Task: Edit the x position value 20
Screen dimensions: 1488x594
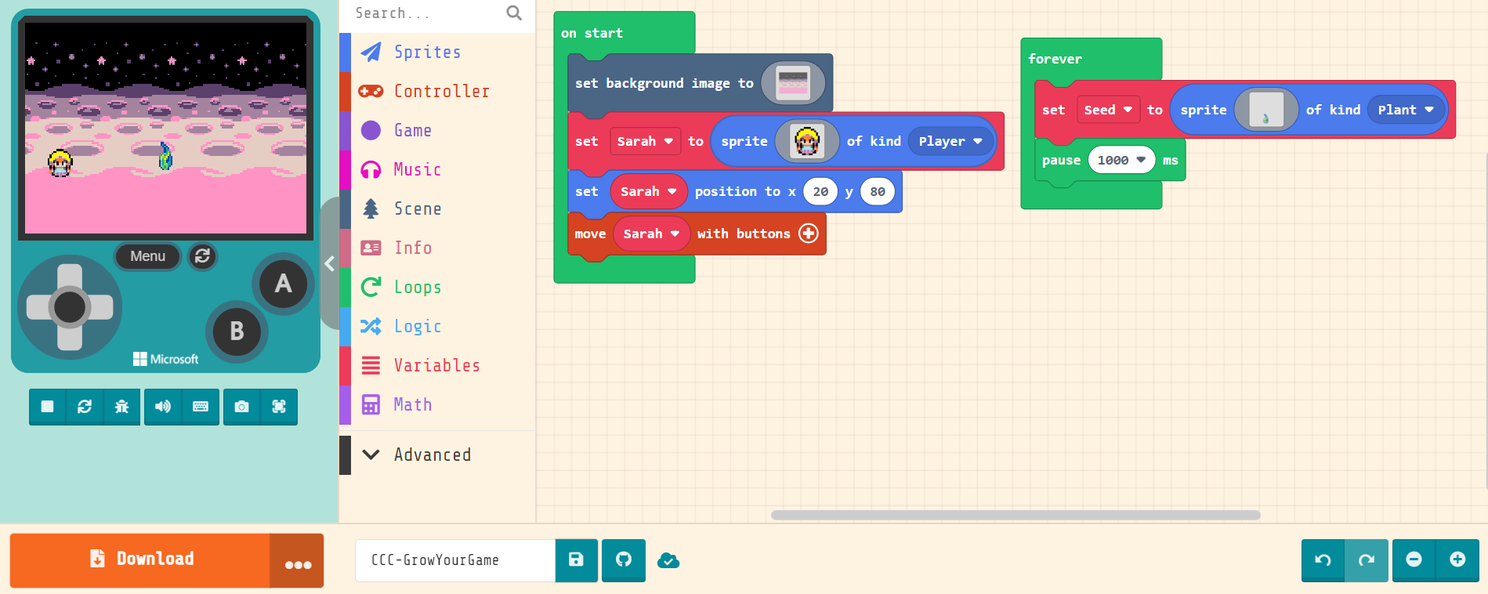Action: click(820, 191)
